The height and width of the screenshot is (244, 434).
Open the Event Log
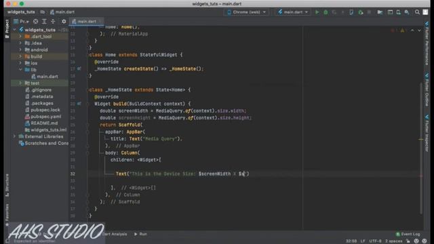point(408,234)
